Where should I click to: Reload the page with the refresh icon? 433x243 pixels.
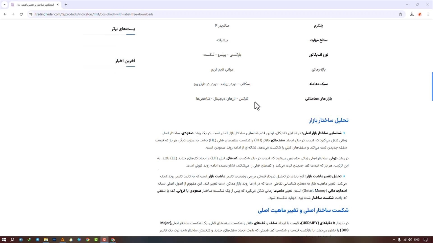(x=21, y=14)
